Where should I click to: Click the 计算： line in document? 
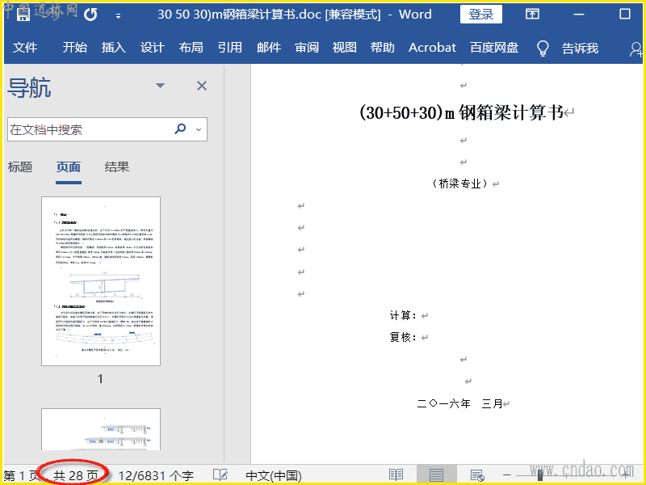tap(404, 315)
